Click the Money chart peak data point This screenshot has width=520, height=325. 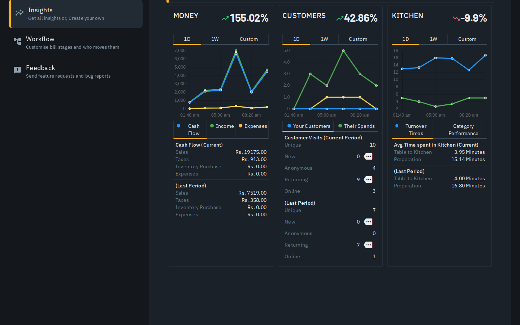[236, 51]
